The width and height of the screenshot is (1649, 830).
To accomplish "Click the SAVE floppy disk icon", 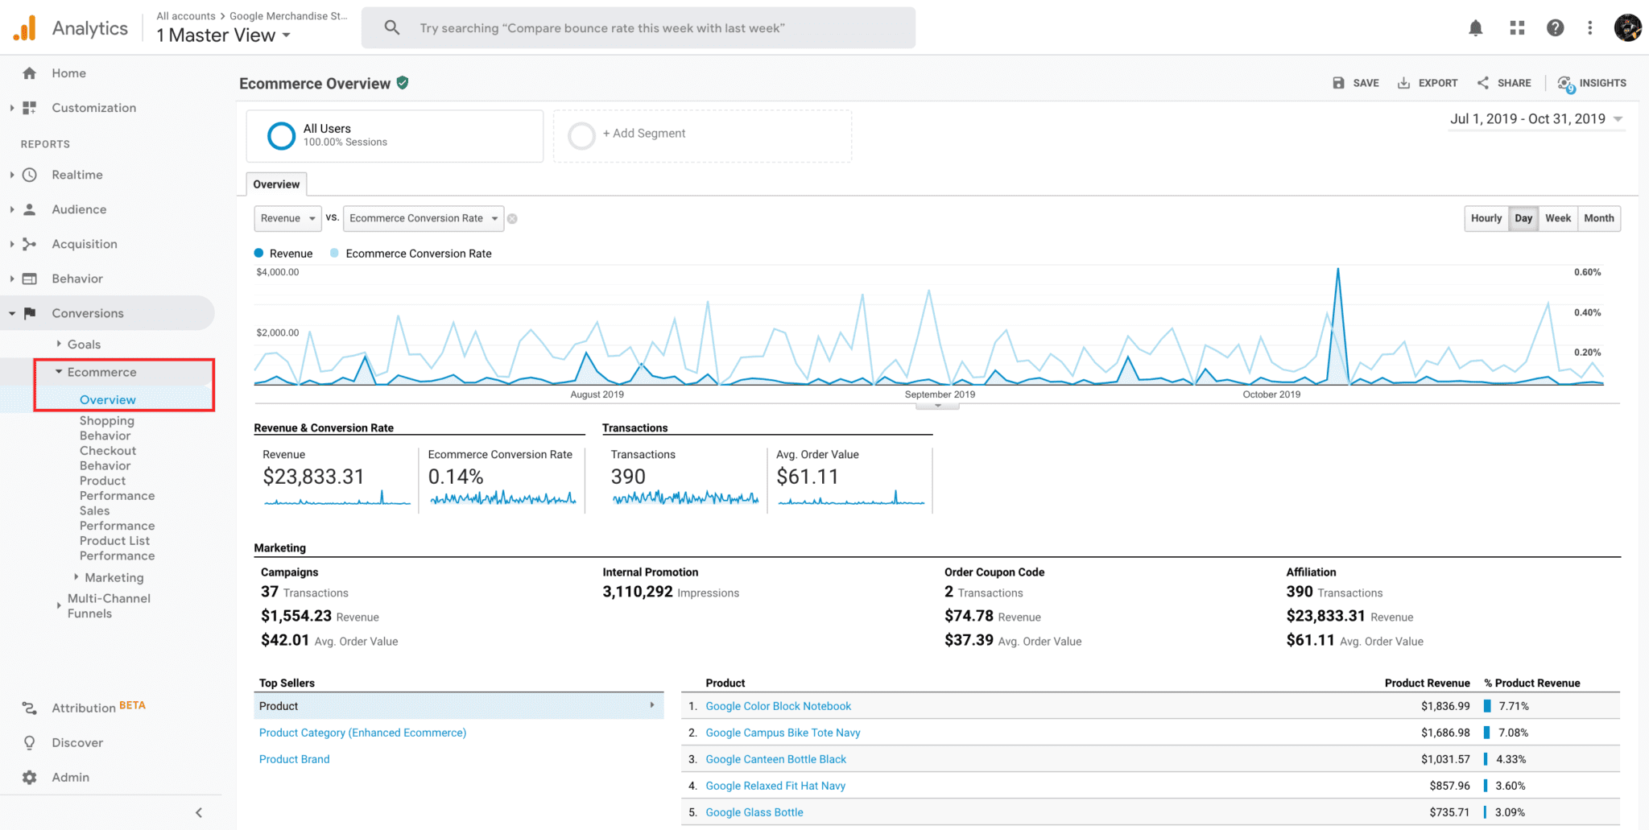I will [x=1338, y=83].
